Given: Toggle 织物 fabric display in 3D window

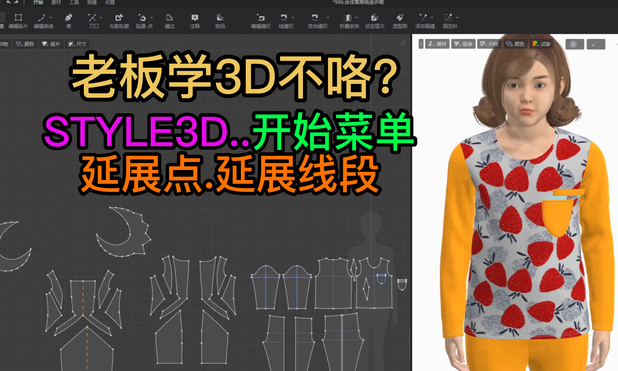Looking at the screenshot, I should coord(489,44).
